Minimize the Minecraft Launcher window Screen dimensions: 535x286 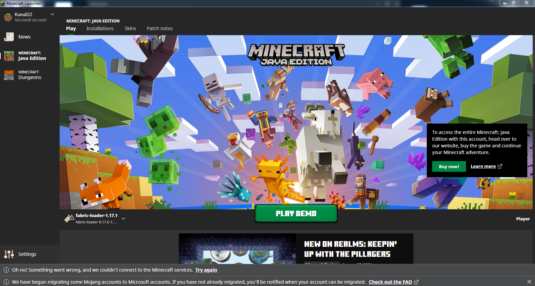tap(505, 3)
